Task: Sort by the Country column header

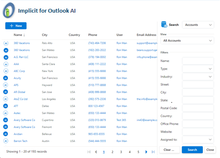Action: coord(74,35)
